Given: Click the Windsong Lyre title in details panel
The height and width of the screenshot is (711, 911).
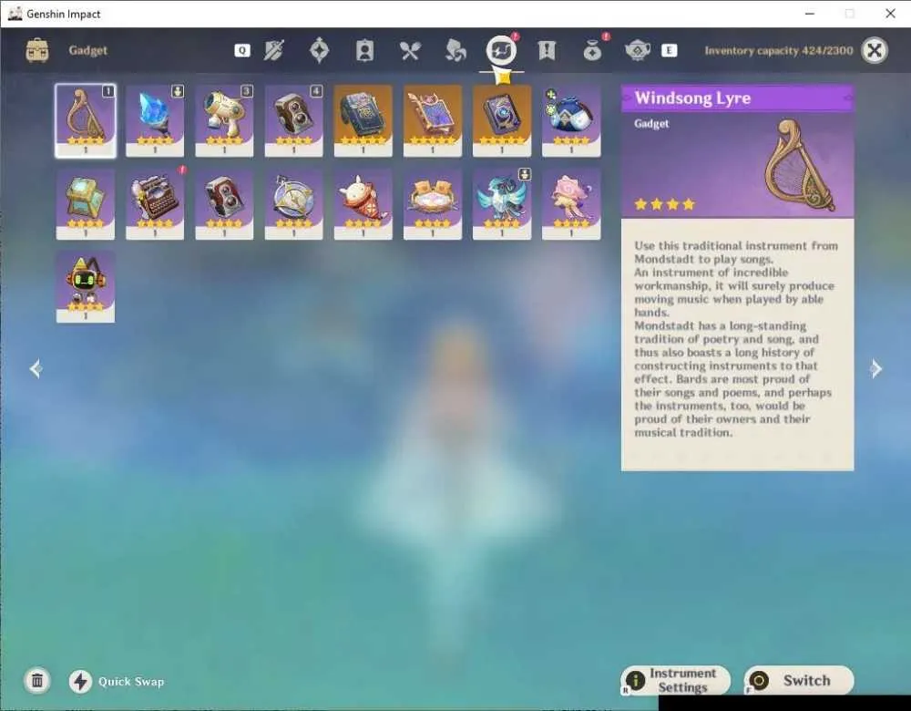Looking at the screenshot, I should click(x=692, y=98).
